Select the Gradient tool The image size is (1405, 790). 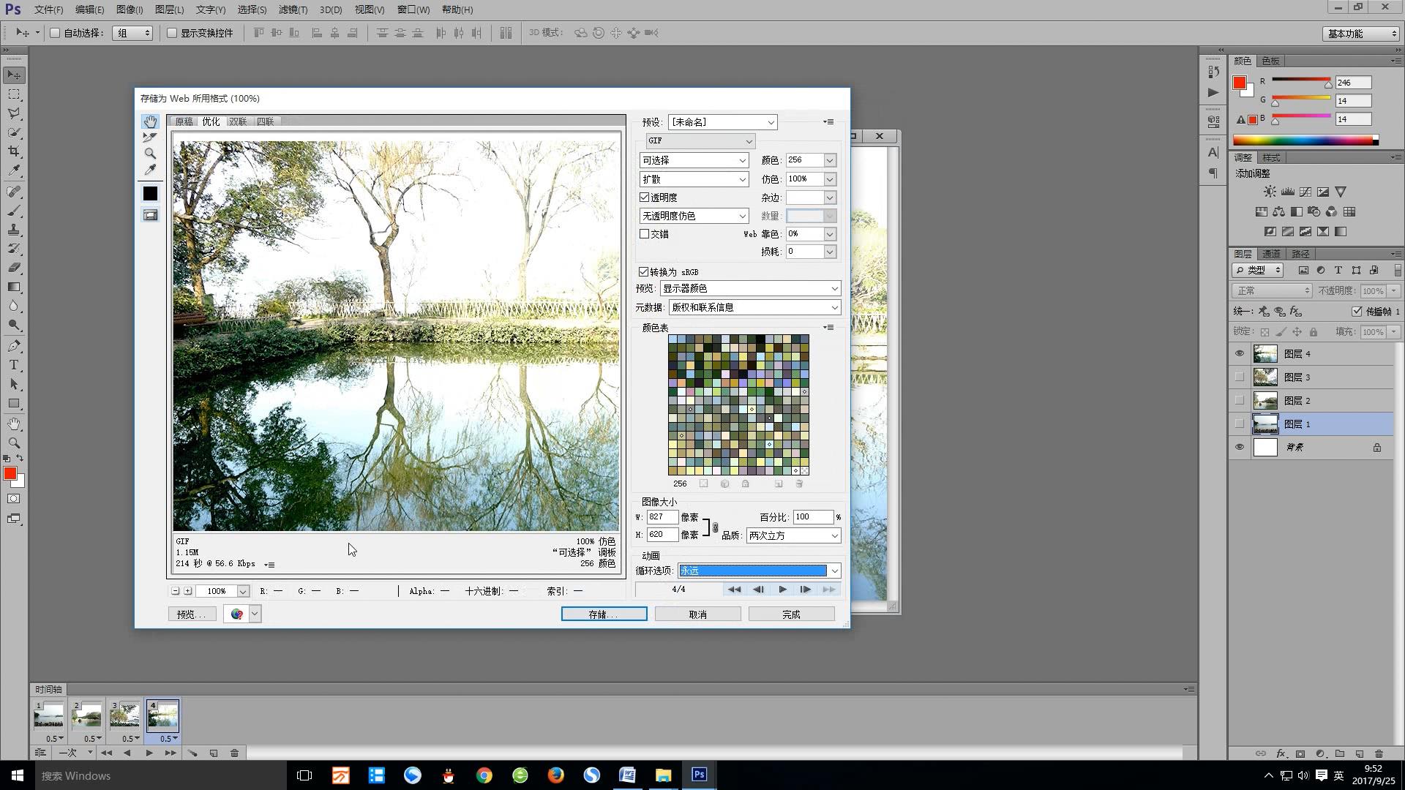[x=14, y=287]
